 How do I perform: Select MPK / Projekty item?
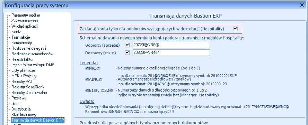pyautogui.click(x=24, y=76)
